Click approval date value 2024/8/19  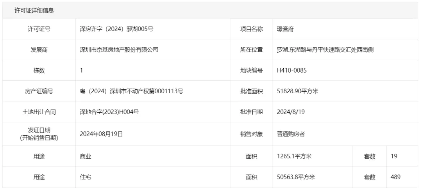click(x=290, y=112)
